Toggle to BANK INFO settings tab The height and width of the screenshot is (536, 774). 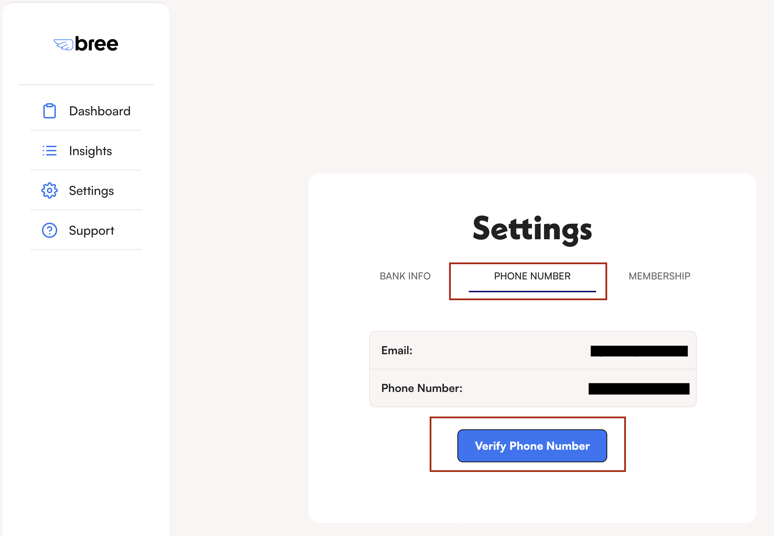(406, 275)
